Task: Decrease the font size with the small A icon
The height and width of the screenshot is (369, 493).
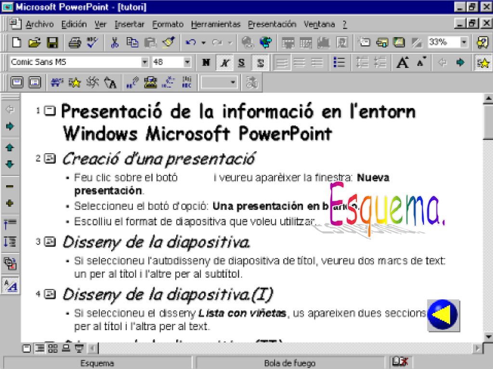Action: pos(421,62)
